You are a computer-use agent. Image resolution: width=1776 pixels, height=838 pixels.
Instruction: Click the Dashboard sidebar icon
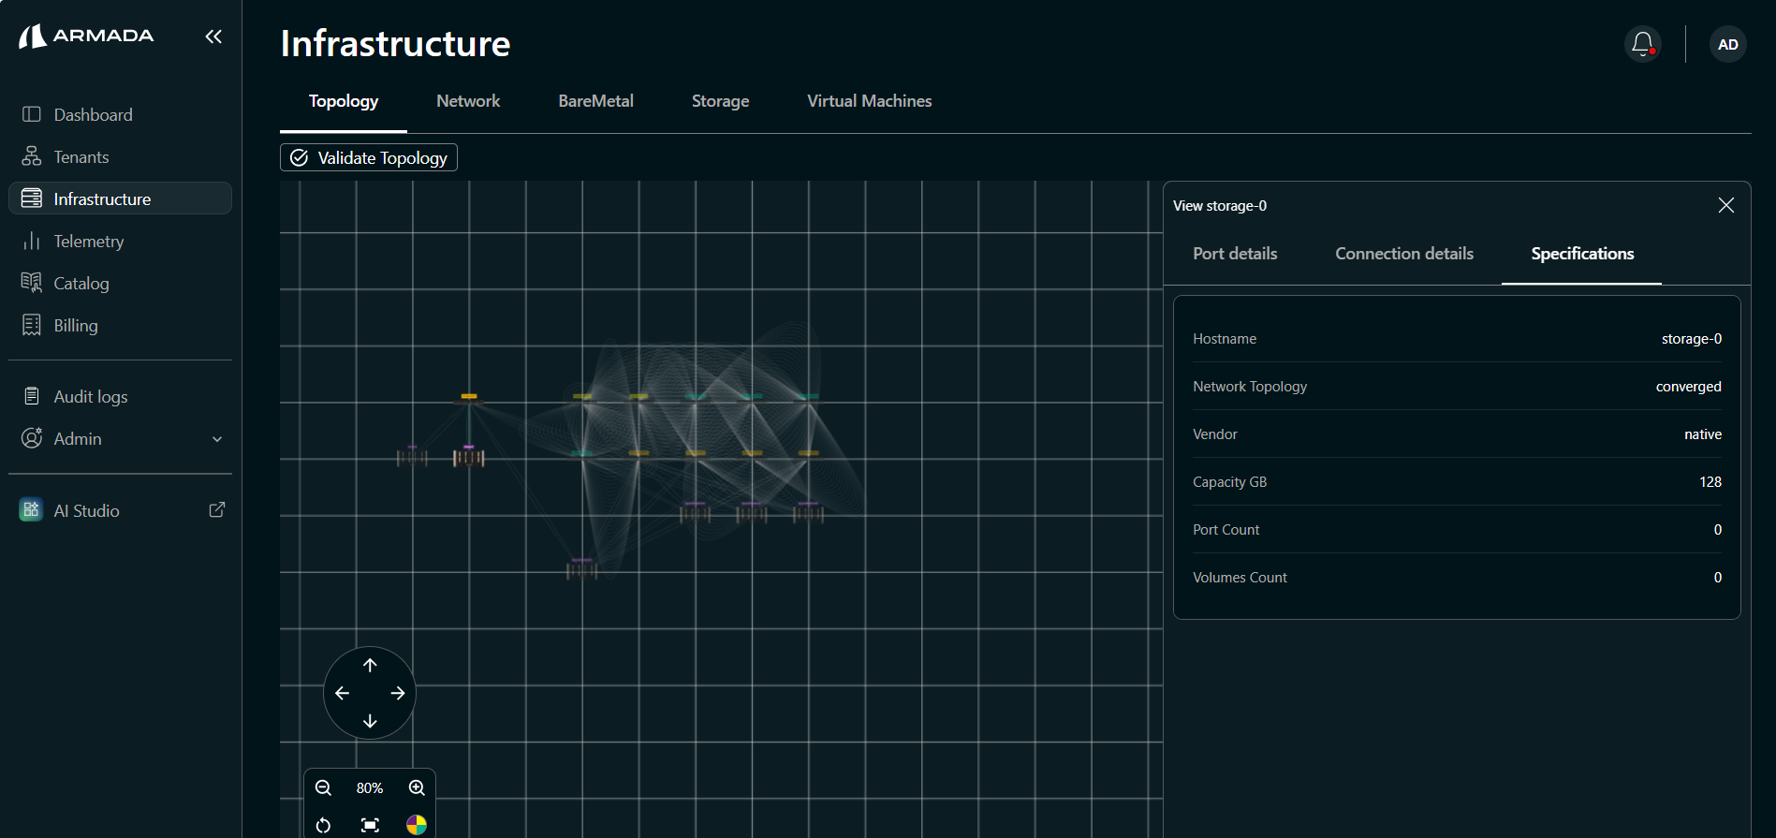tap(32, 114)
